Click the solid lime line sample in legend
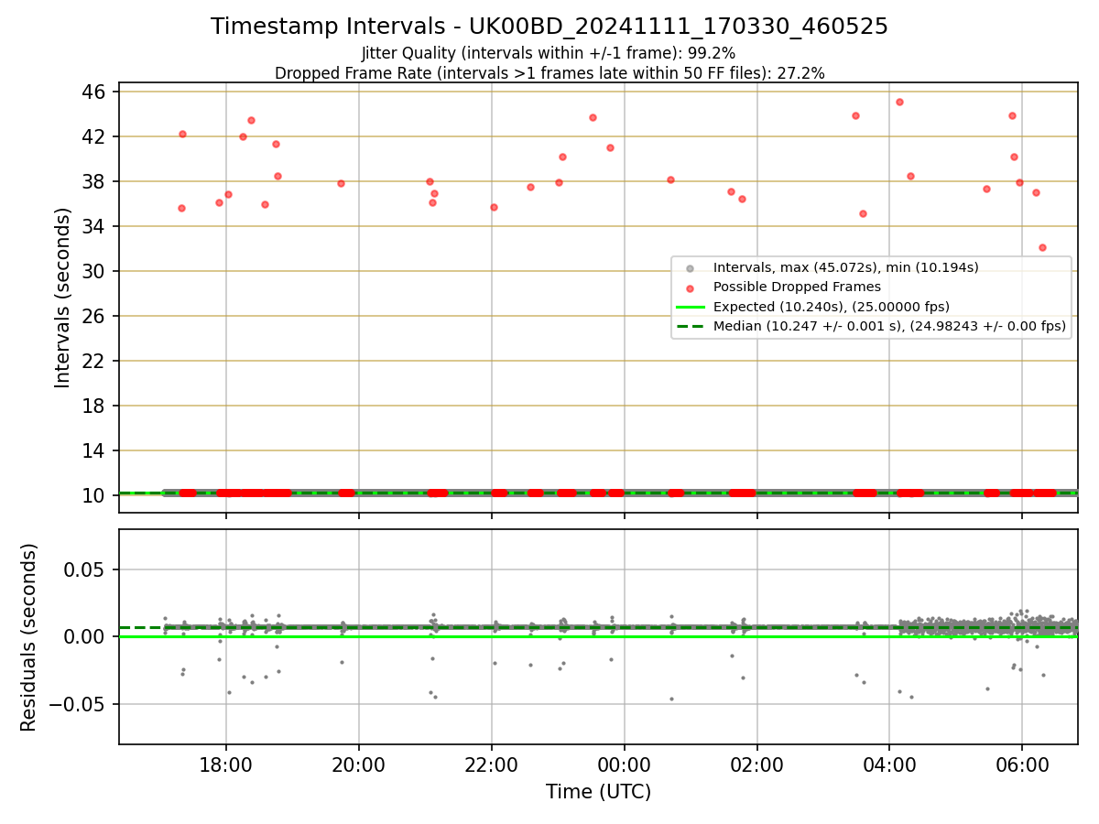The width and height of the screenshot is (1099, 824). click(691, 307)
